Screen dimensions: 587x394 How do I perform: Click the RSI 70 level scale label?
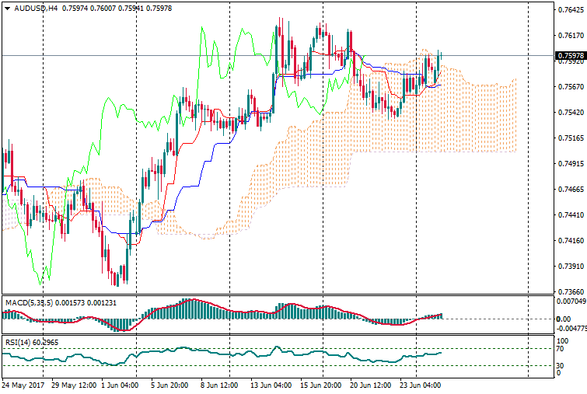click(561, 348)
